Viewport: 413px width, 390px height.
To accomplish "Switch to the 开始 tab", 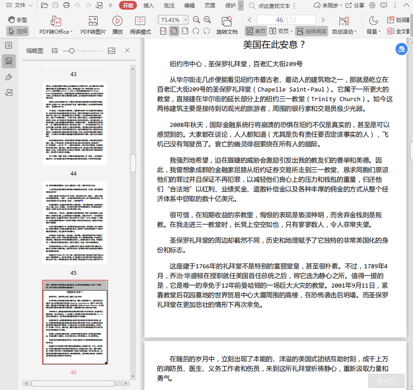I will (128, 5).
